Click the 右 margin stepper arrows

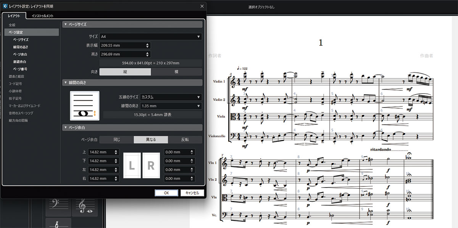116,178
